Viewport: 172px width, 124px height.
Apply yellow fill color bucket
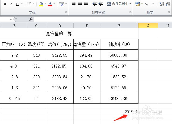41,4
